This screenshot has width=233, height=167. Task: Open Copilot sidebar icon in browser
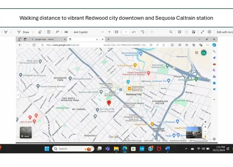click(214, 45)
